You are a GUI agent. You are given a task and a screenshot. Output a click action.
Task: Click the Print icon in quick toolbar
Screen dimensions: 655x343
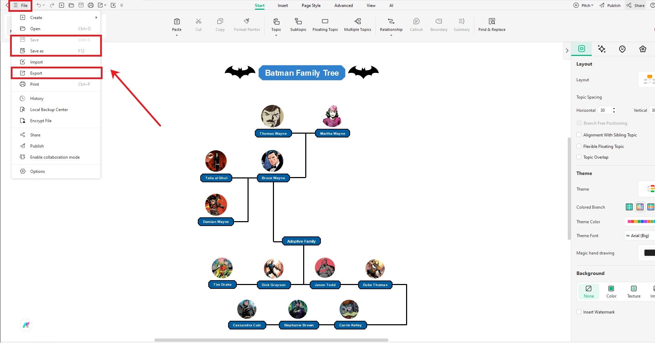click(91, 5)
